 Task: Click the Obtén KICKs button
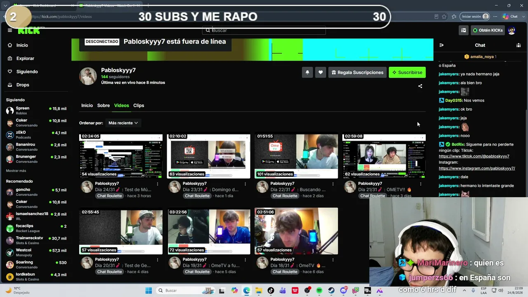point(488,30)
